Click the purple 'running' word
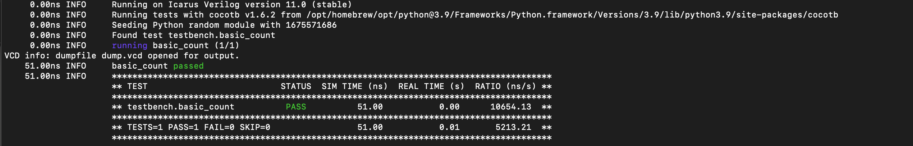The width and height of the screenshot is (913, 146). pyautogui.click(x=129, y=46)
